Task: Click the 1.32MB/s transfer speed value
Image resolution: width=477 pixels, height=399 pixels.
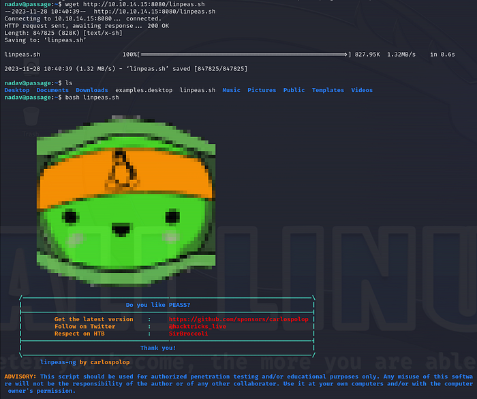Action: tap(401, 55)
